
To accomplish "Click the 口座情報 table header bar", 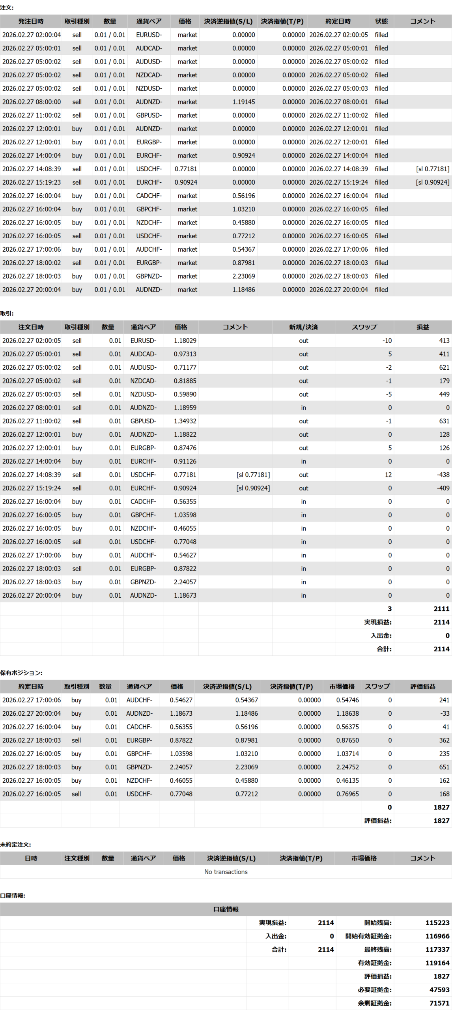I will 226,909.
